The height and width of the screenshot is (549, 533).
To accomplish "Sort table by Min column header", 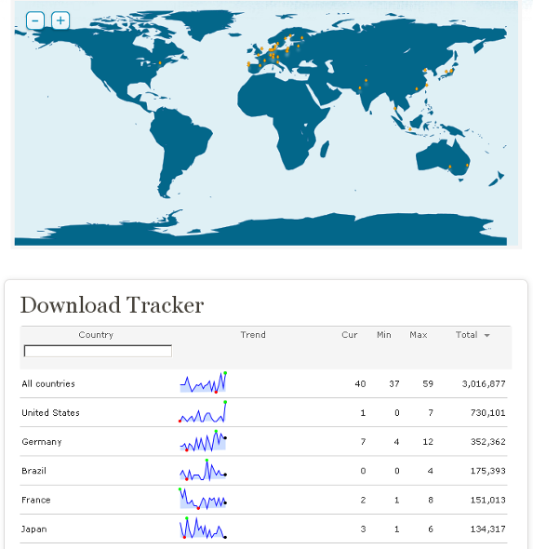I will click(383, 335).
